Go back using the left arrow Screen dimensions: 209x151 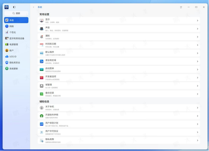click(34, 7)
